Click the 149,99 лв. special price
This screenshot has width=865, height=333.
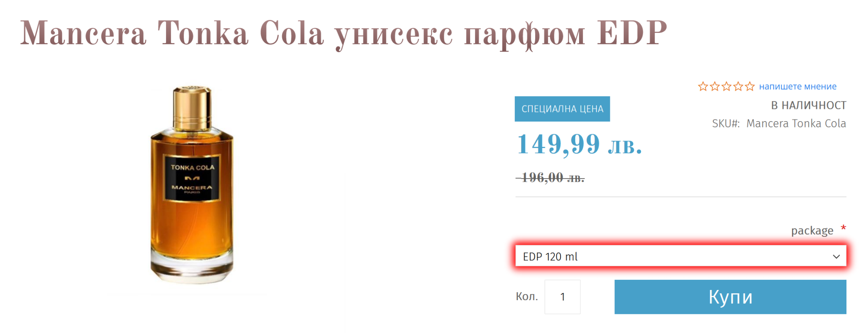[x=579, y=144]
